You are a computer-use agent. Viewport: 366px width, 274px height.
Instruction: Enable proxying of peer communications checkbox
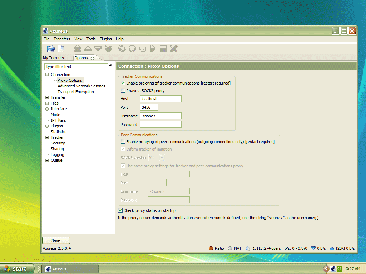(x=123, y=141)
